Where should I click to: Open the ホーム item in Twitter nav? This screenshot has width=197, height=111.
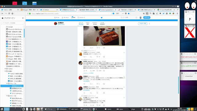pyautogui.click(x=57, y=18)
